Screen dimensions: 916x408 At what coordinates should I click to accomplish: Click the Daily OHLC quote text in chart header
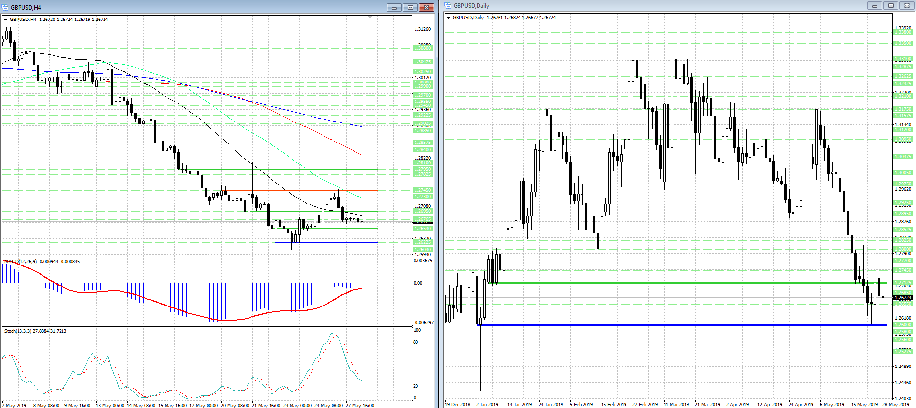click(x=521, y=18)
